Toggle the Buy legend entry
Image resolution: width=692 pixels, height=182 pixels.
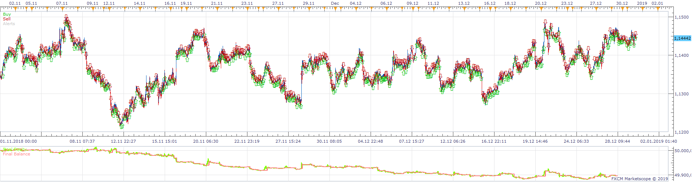point(7,15)
